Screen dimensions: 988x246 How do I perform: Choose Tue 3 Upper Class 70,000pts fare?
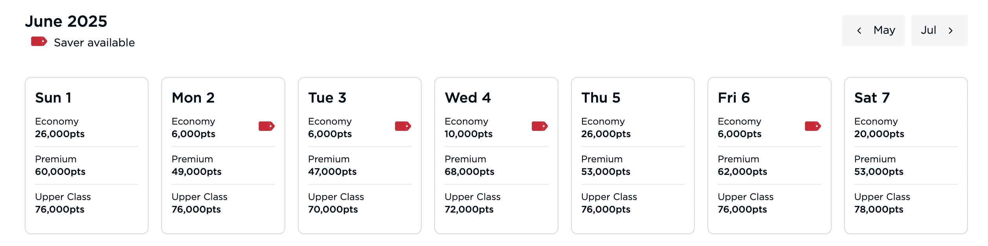336,203
